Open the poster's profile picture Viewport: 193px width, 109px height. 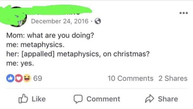[17, 17]
